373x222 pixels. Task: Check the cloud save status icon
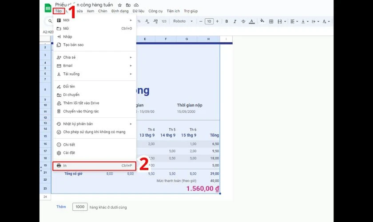(x=136, y=5)
